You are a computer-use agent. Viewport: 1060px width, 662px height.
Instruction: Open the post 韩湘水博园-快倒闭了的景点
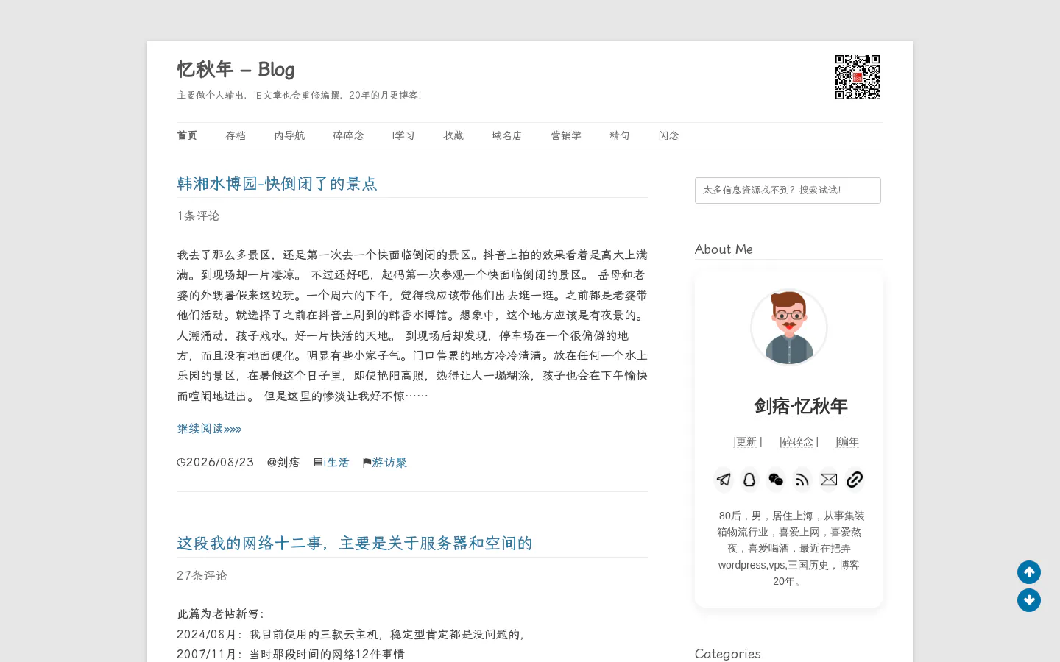click(277, 183)
